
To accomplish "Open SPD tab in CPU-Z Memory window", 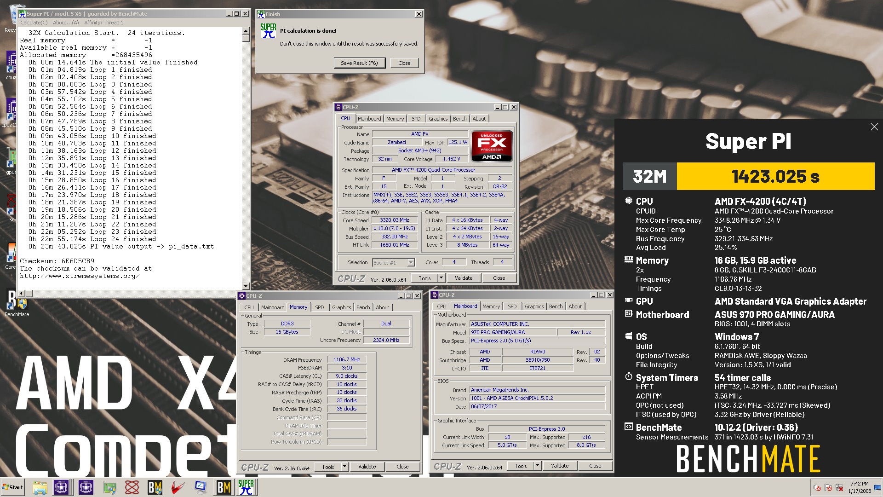I will (320, 307).
